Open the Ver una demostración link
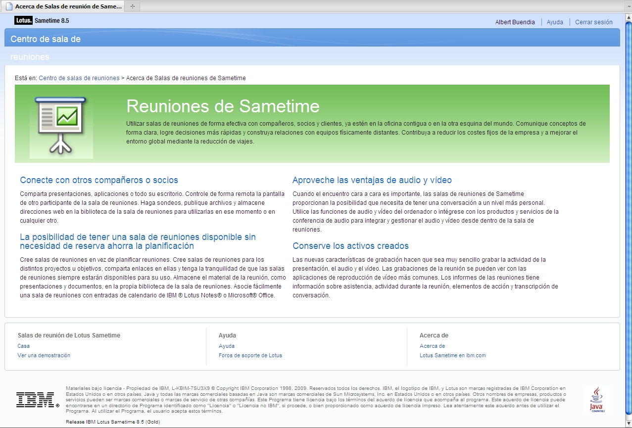 click(x=44, y=355)
